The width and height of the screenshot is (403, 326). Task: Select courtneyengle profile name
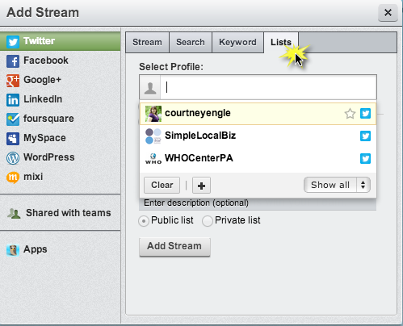point(198,113)
